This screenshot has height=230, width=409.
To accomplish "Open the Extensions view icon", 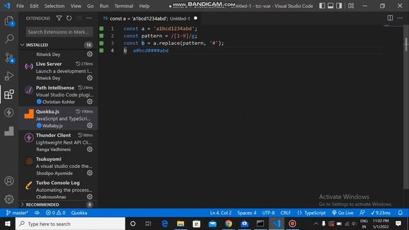I will pyautogui.click(x=9, y=94).
